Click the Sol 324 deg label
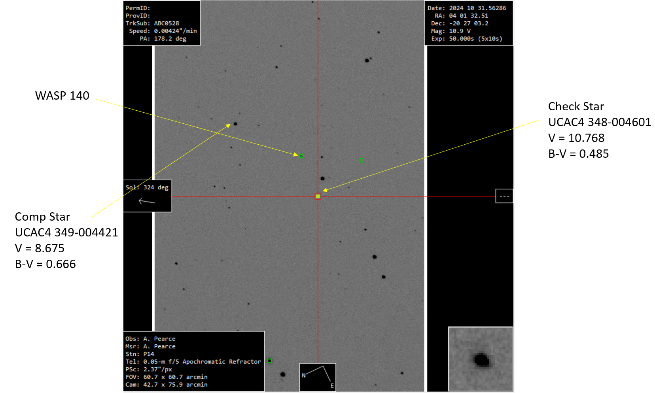This screenshot has width=655, height=393. point(147,187)
